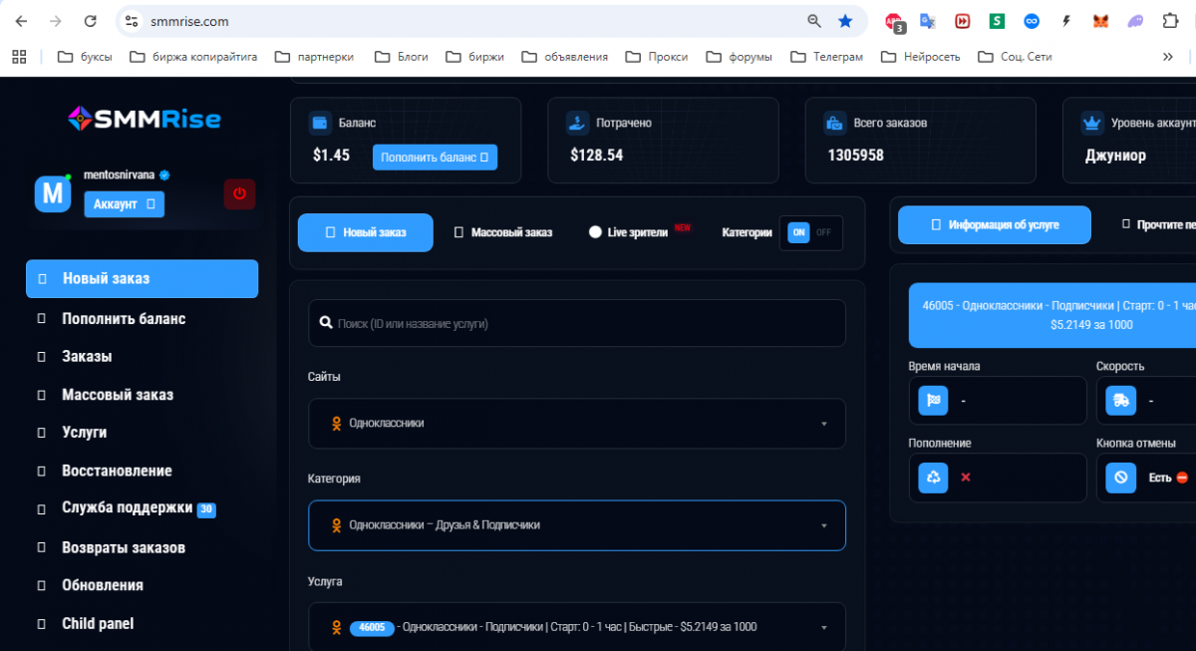
Task: Bookmark this page with the star icon
Action: 845,21
